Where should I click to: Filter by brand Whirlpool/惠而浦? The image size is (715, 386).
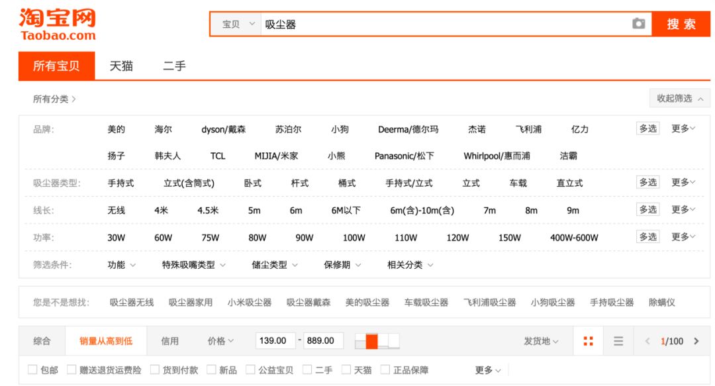[497, 156]
